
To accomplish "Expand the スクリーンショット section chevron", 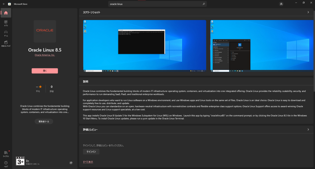I will point(308,12).
